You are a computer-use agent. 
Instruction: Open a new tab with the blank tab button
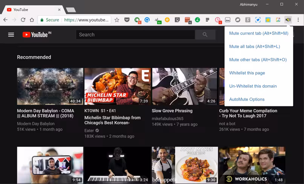71,10
